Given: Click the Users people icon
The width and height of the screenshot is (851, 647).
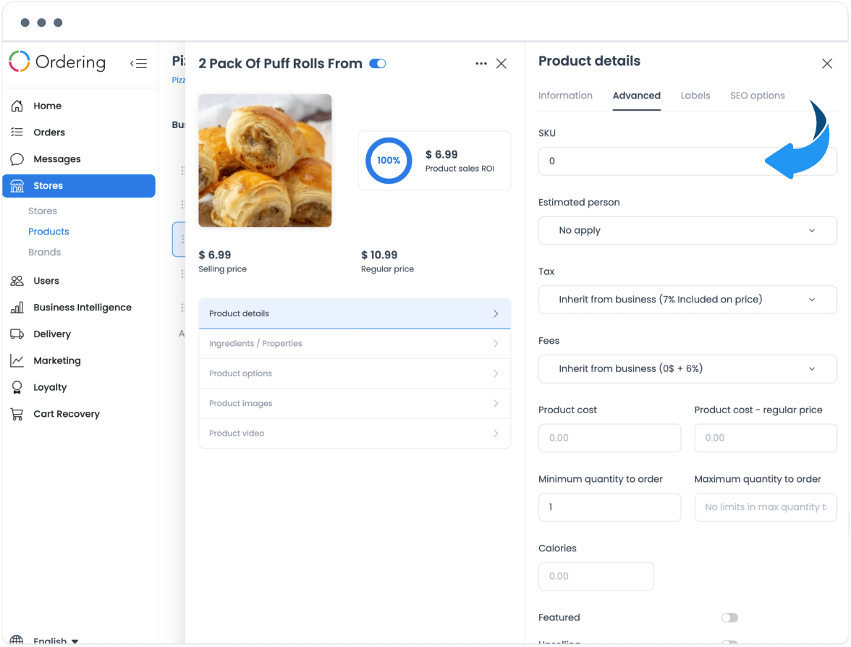Looking at the screenshot, I should click(17, 281).
